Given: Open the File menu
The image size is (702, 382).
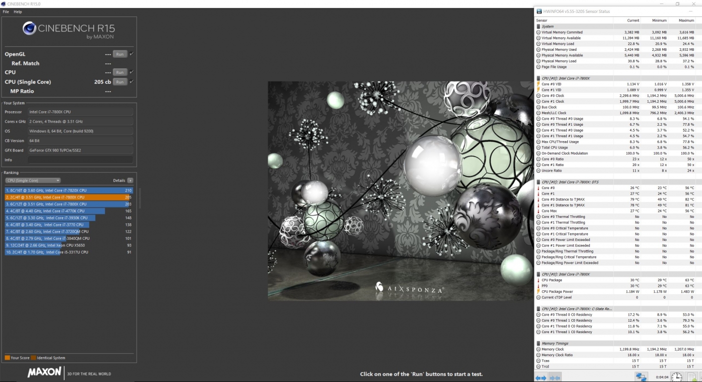Looking at the screenshot, I should 6,11.
